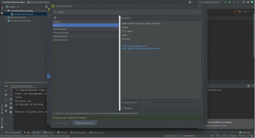Collapse the TrackPhoneNumberMap project node
This screenshot has width=255, height=138.
5,11
